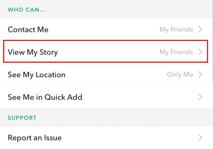Click the Only Me location value
The image size is (213, 149).
pyautogui.click(x=180, y=75)
